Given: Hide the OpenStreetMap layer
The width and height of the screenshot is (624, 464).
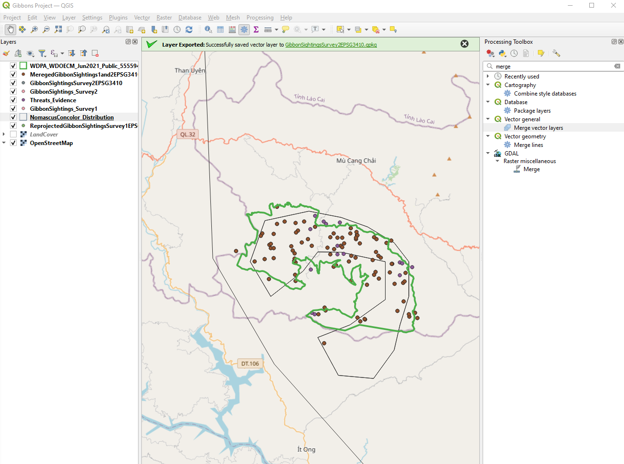Looking at the screenshot, I should click(x=13, y=143).
